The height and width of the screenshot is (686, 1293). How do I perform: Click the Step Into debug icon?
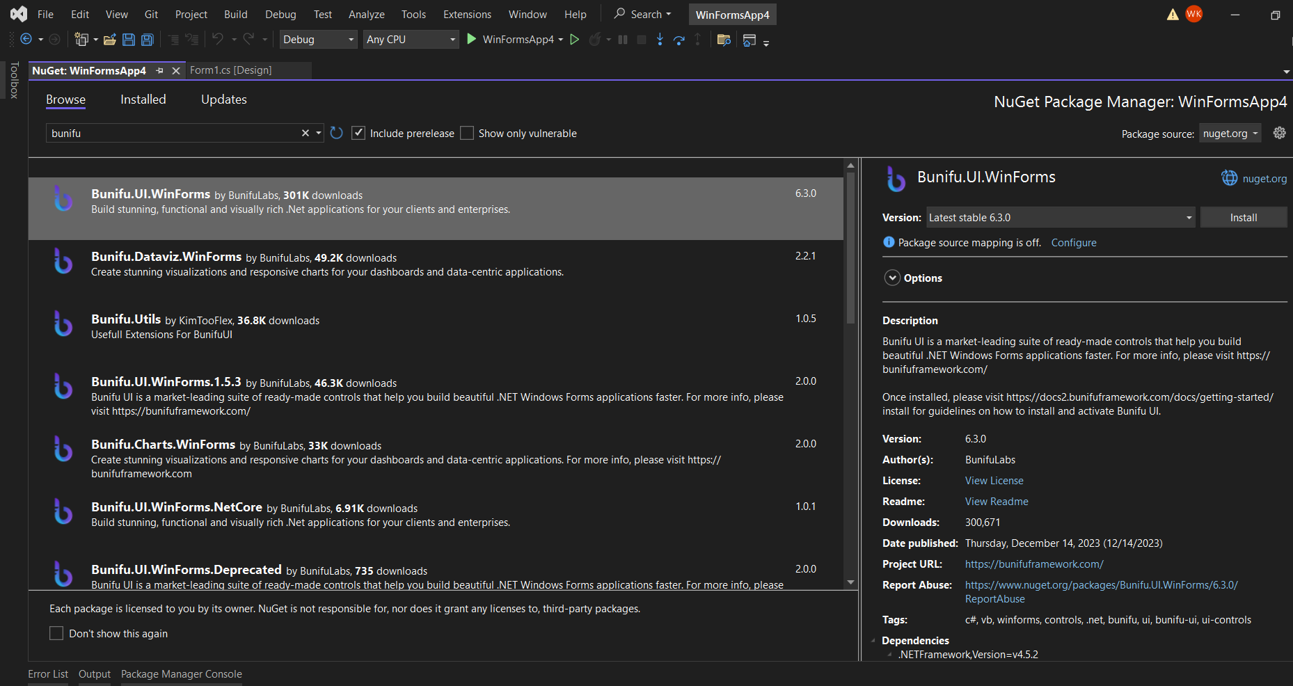[660, 40]
